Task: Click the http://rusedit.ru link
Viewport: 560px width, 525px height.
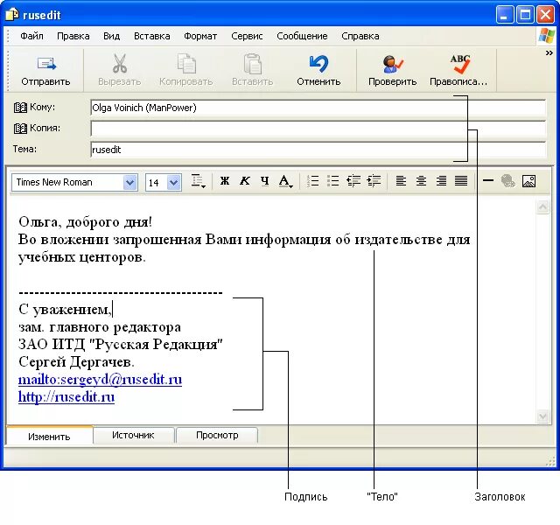Action: click(x=66, y=396)
